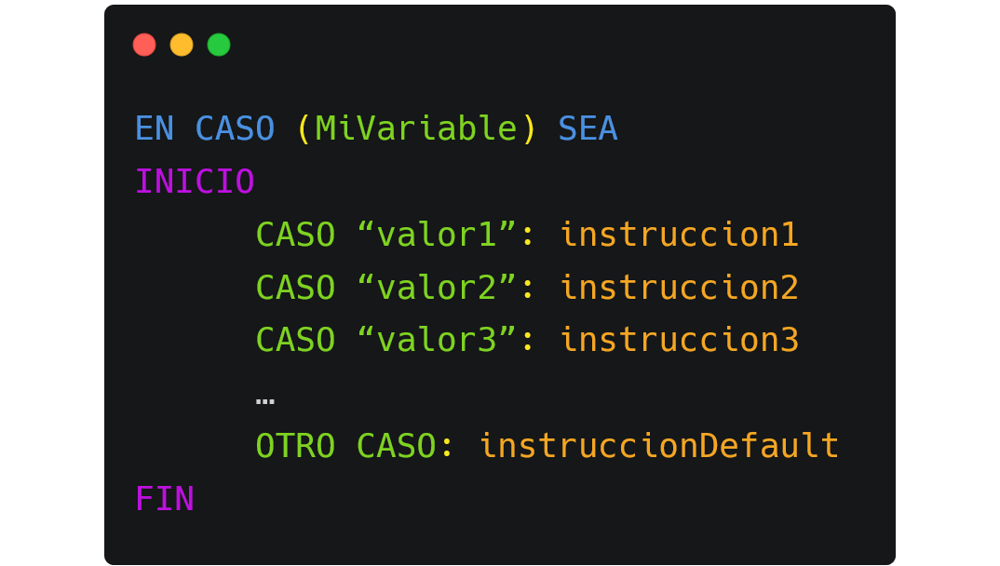Screen dimensions: 1000x566
Task: Click the MiVariable identifier in parentheses
Action: 416,128
